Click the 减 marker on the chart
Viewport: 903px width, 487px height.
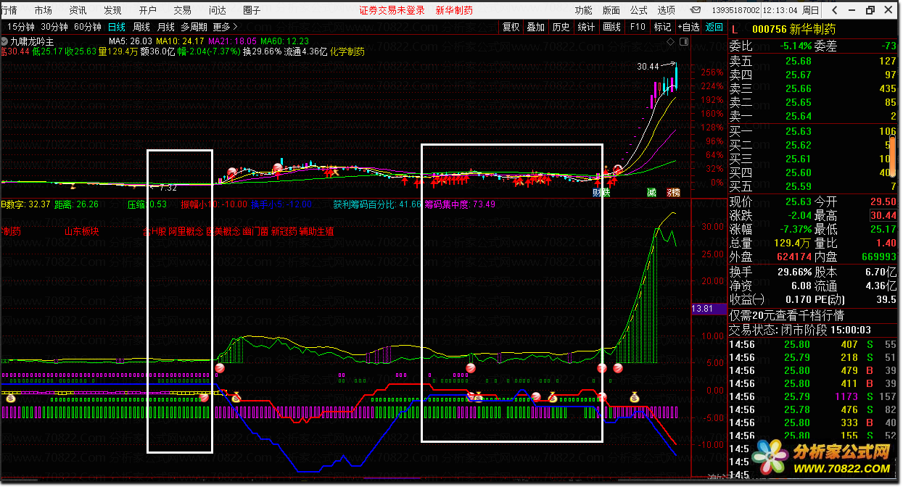[x=651, y=193]
